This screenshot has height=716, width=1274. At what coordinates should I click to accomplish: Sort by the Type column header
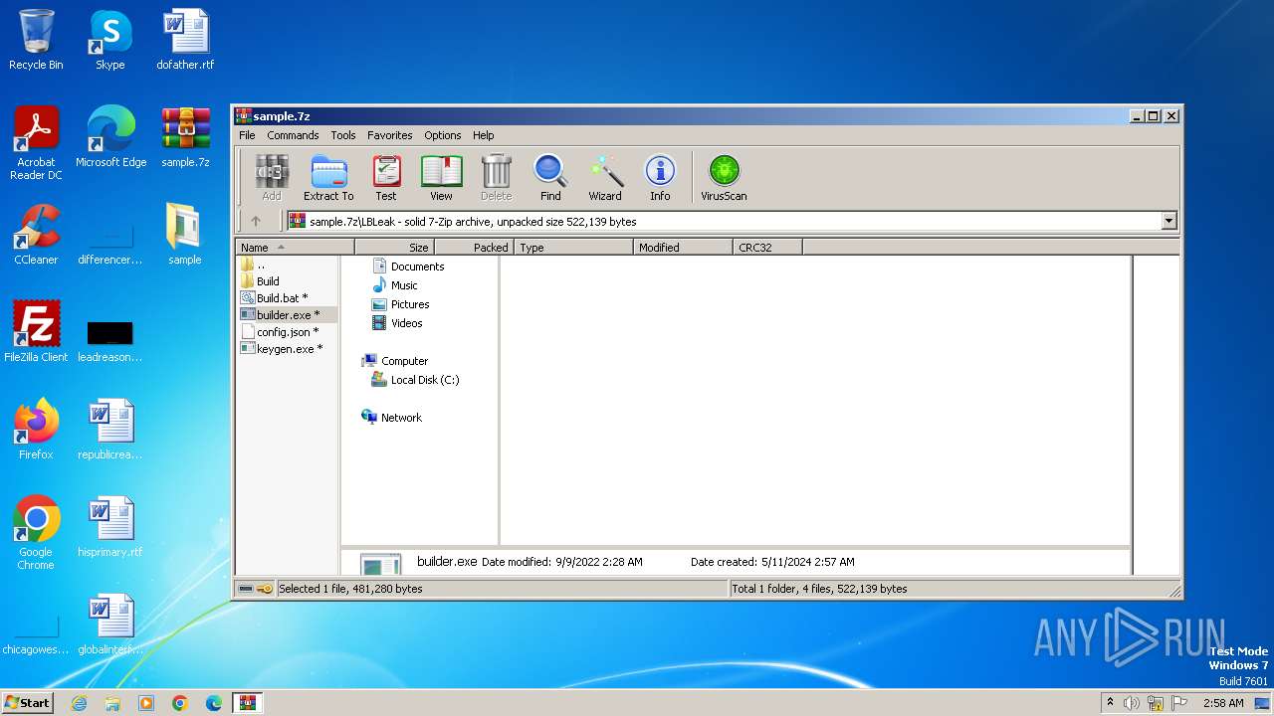pos(573,248)
